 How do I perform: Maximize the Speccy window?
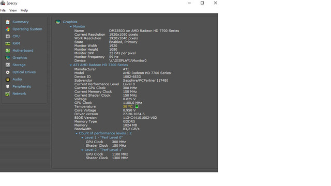click(x=202, y=3)
